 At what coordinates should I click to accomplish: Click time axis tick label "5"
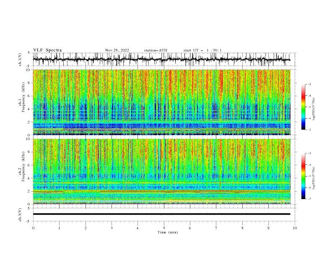point(164,228)
